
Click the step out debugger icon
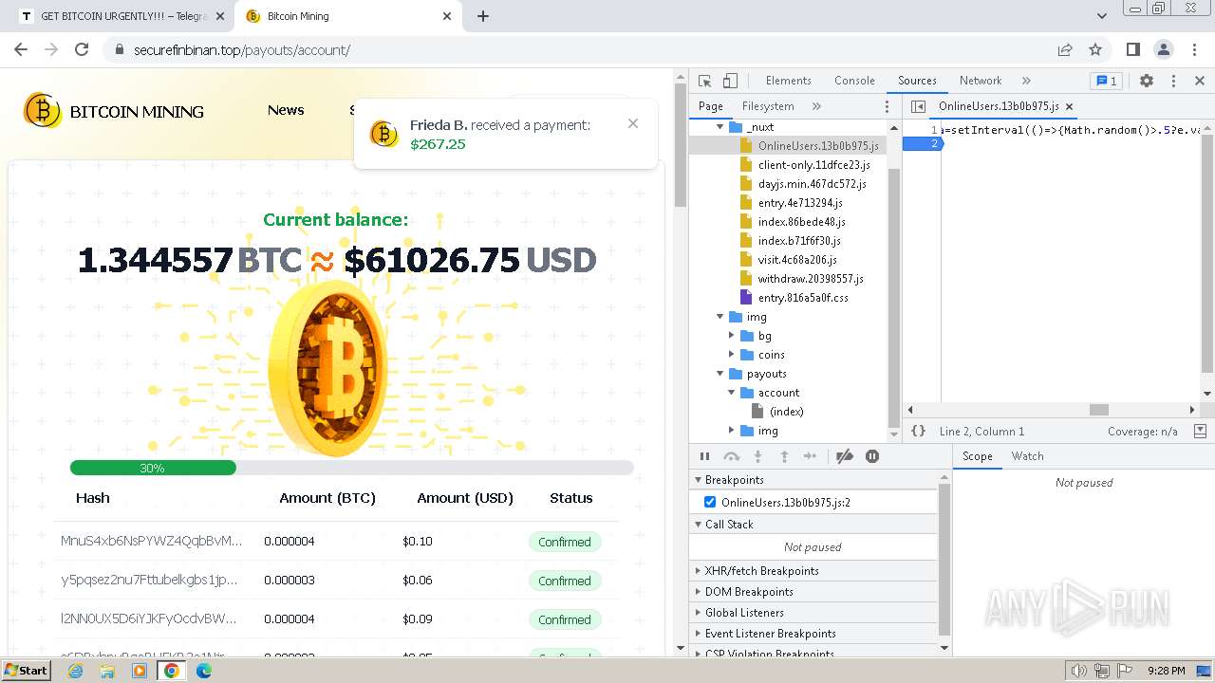[784, 456]
